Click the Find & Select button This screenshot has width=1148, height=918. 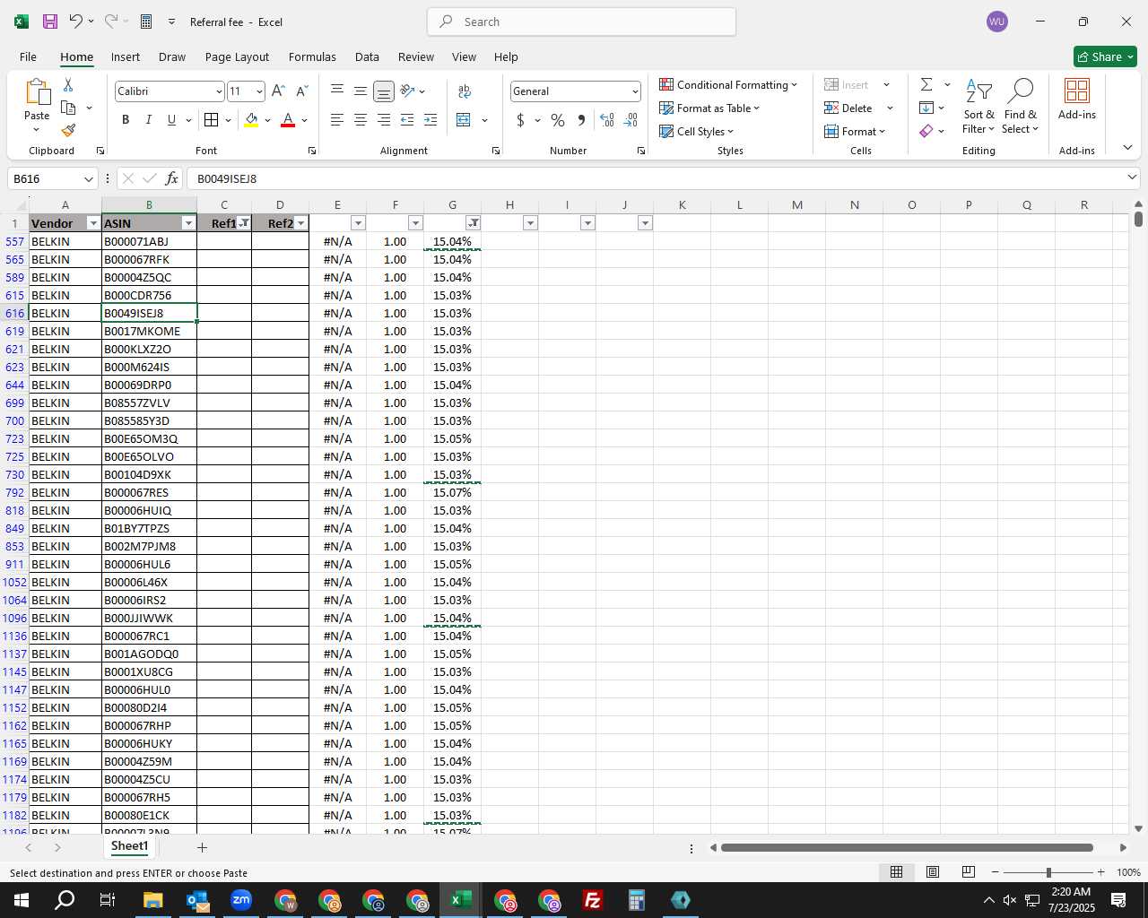1021,106
